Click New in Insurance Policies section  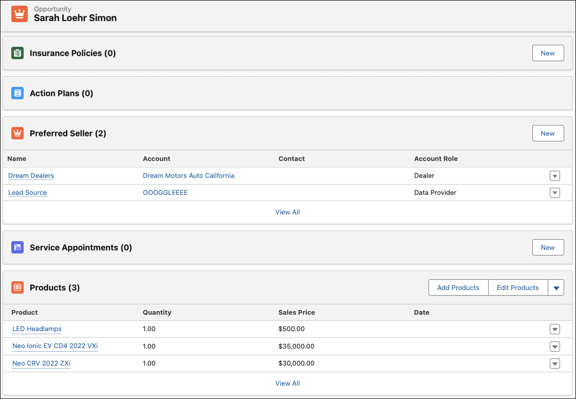pyautogui.click(x=548, y=53)
